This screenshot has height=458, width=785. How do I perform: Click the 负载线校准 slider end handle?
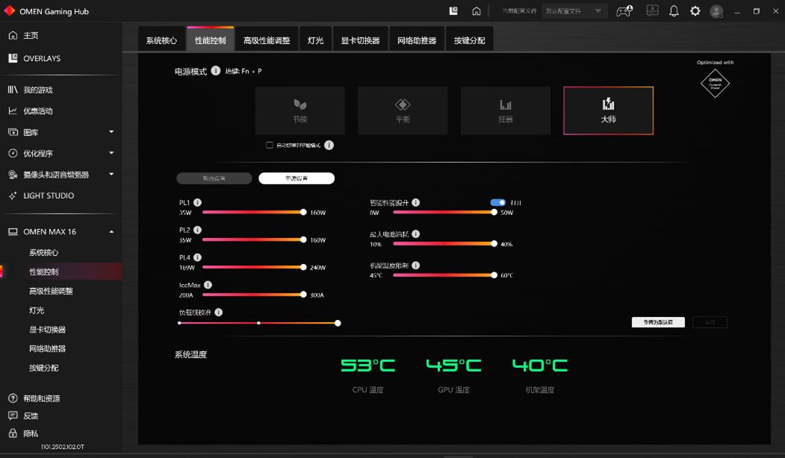coord(338,323)
